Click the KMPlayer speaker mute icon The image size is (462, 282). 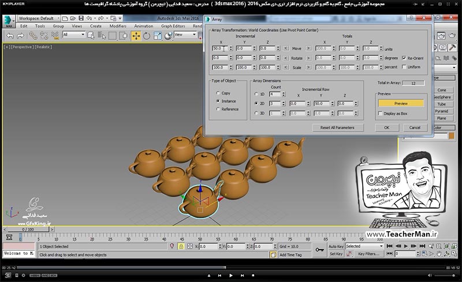point(430,276)
